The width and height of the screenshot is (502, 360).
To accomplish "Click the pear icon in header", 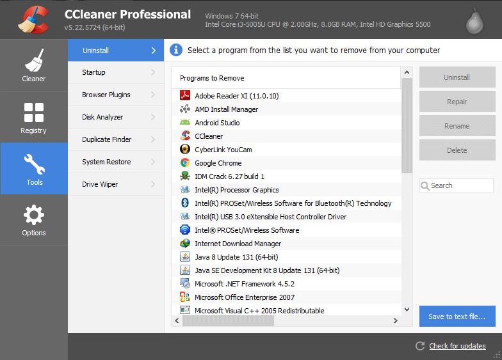I will tap(474, 22).
